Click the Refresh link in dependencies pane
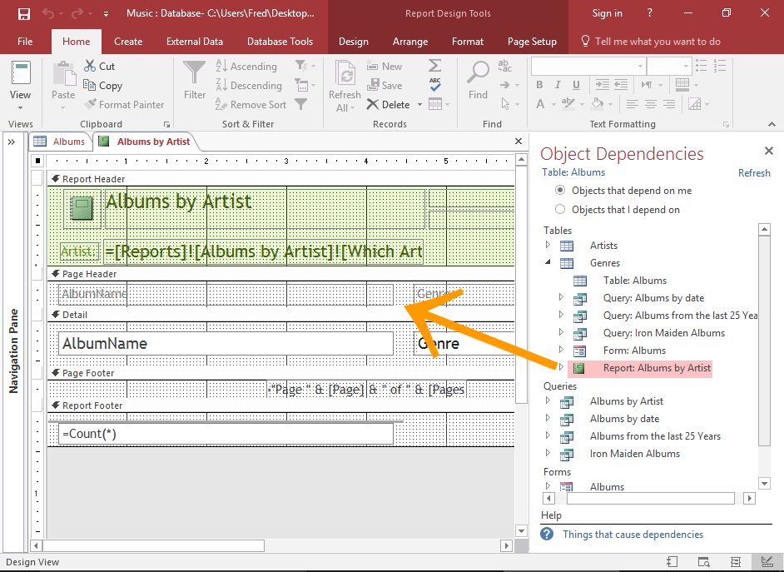Screen dimensions: 784x572 (x=754, y=173)
